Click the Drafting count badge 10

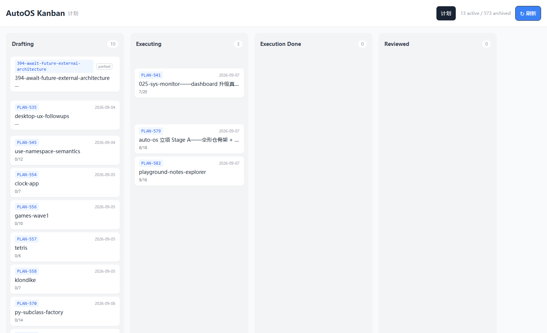113,44
